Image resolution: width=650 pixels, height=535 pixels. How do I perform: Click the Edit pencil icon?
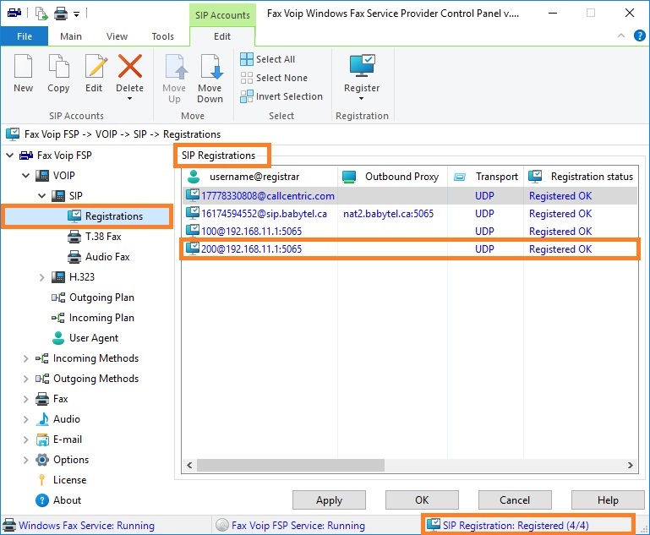click(x=96, y=66)
